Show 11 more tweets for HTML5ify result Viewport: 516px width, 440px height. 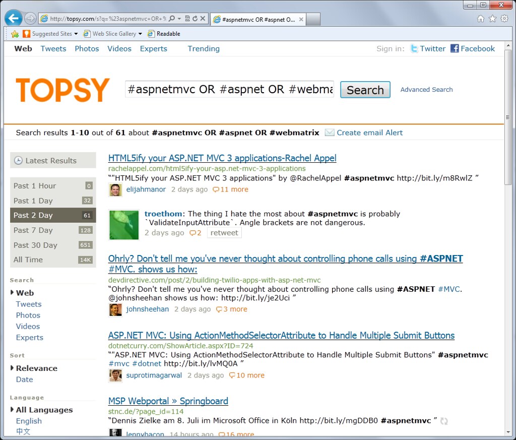[x=231, y=190]
